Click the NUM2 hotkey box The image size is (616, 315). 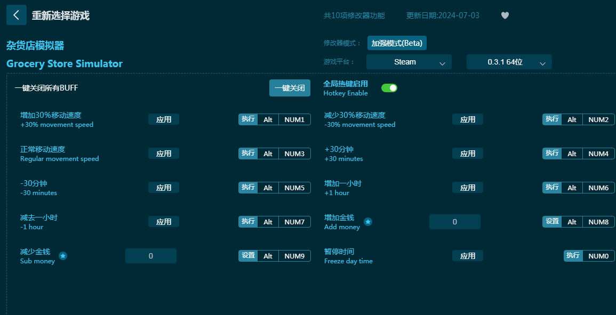coord(599,119)
